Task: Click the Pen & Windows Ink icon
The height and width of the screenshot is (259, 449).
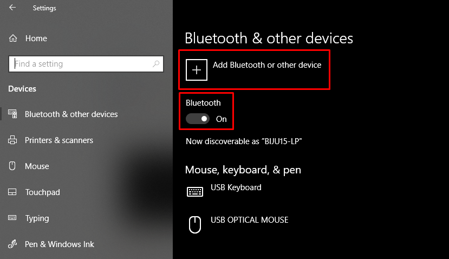Action: point(13,244)
